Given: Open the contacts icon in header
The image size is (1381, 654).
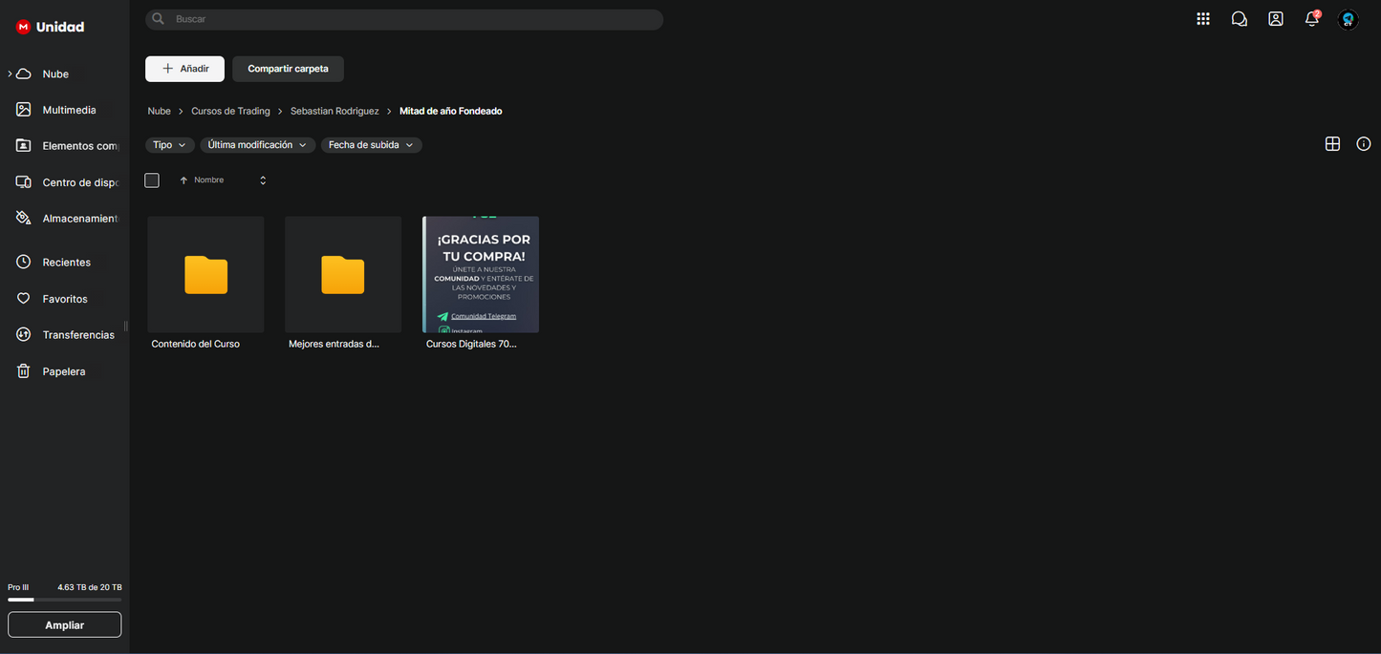Looking at the screenshot, I should 1276,19.
